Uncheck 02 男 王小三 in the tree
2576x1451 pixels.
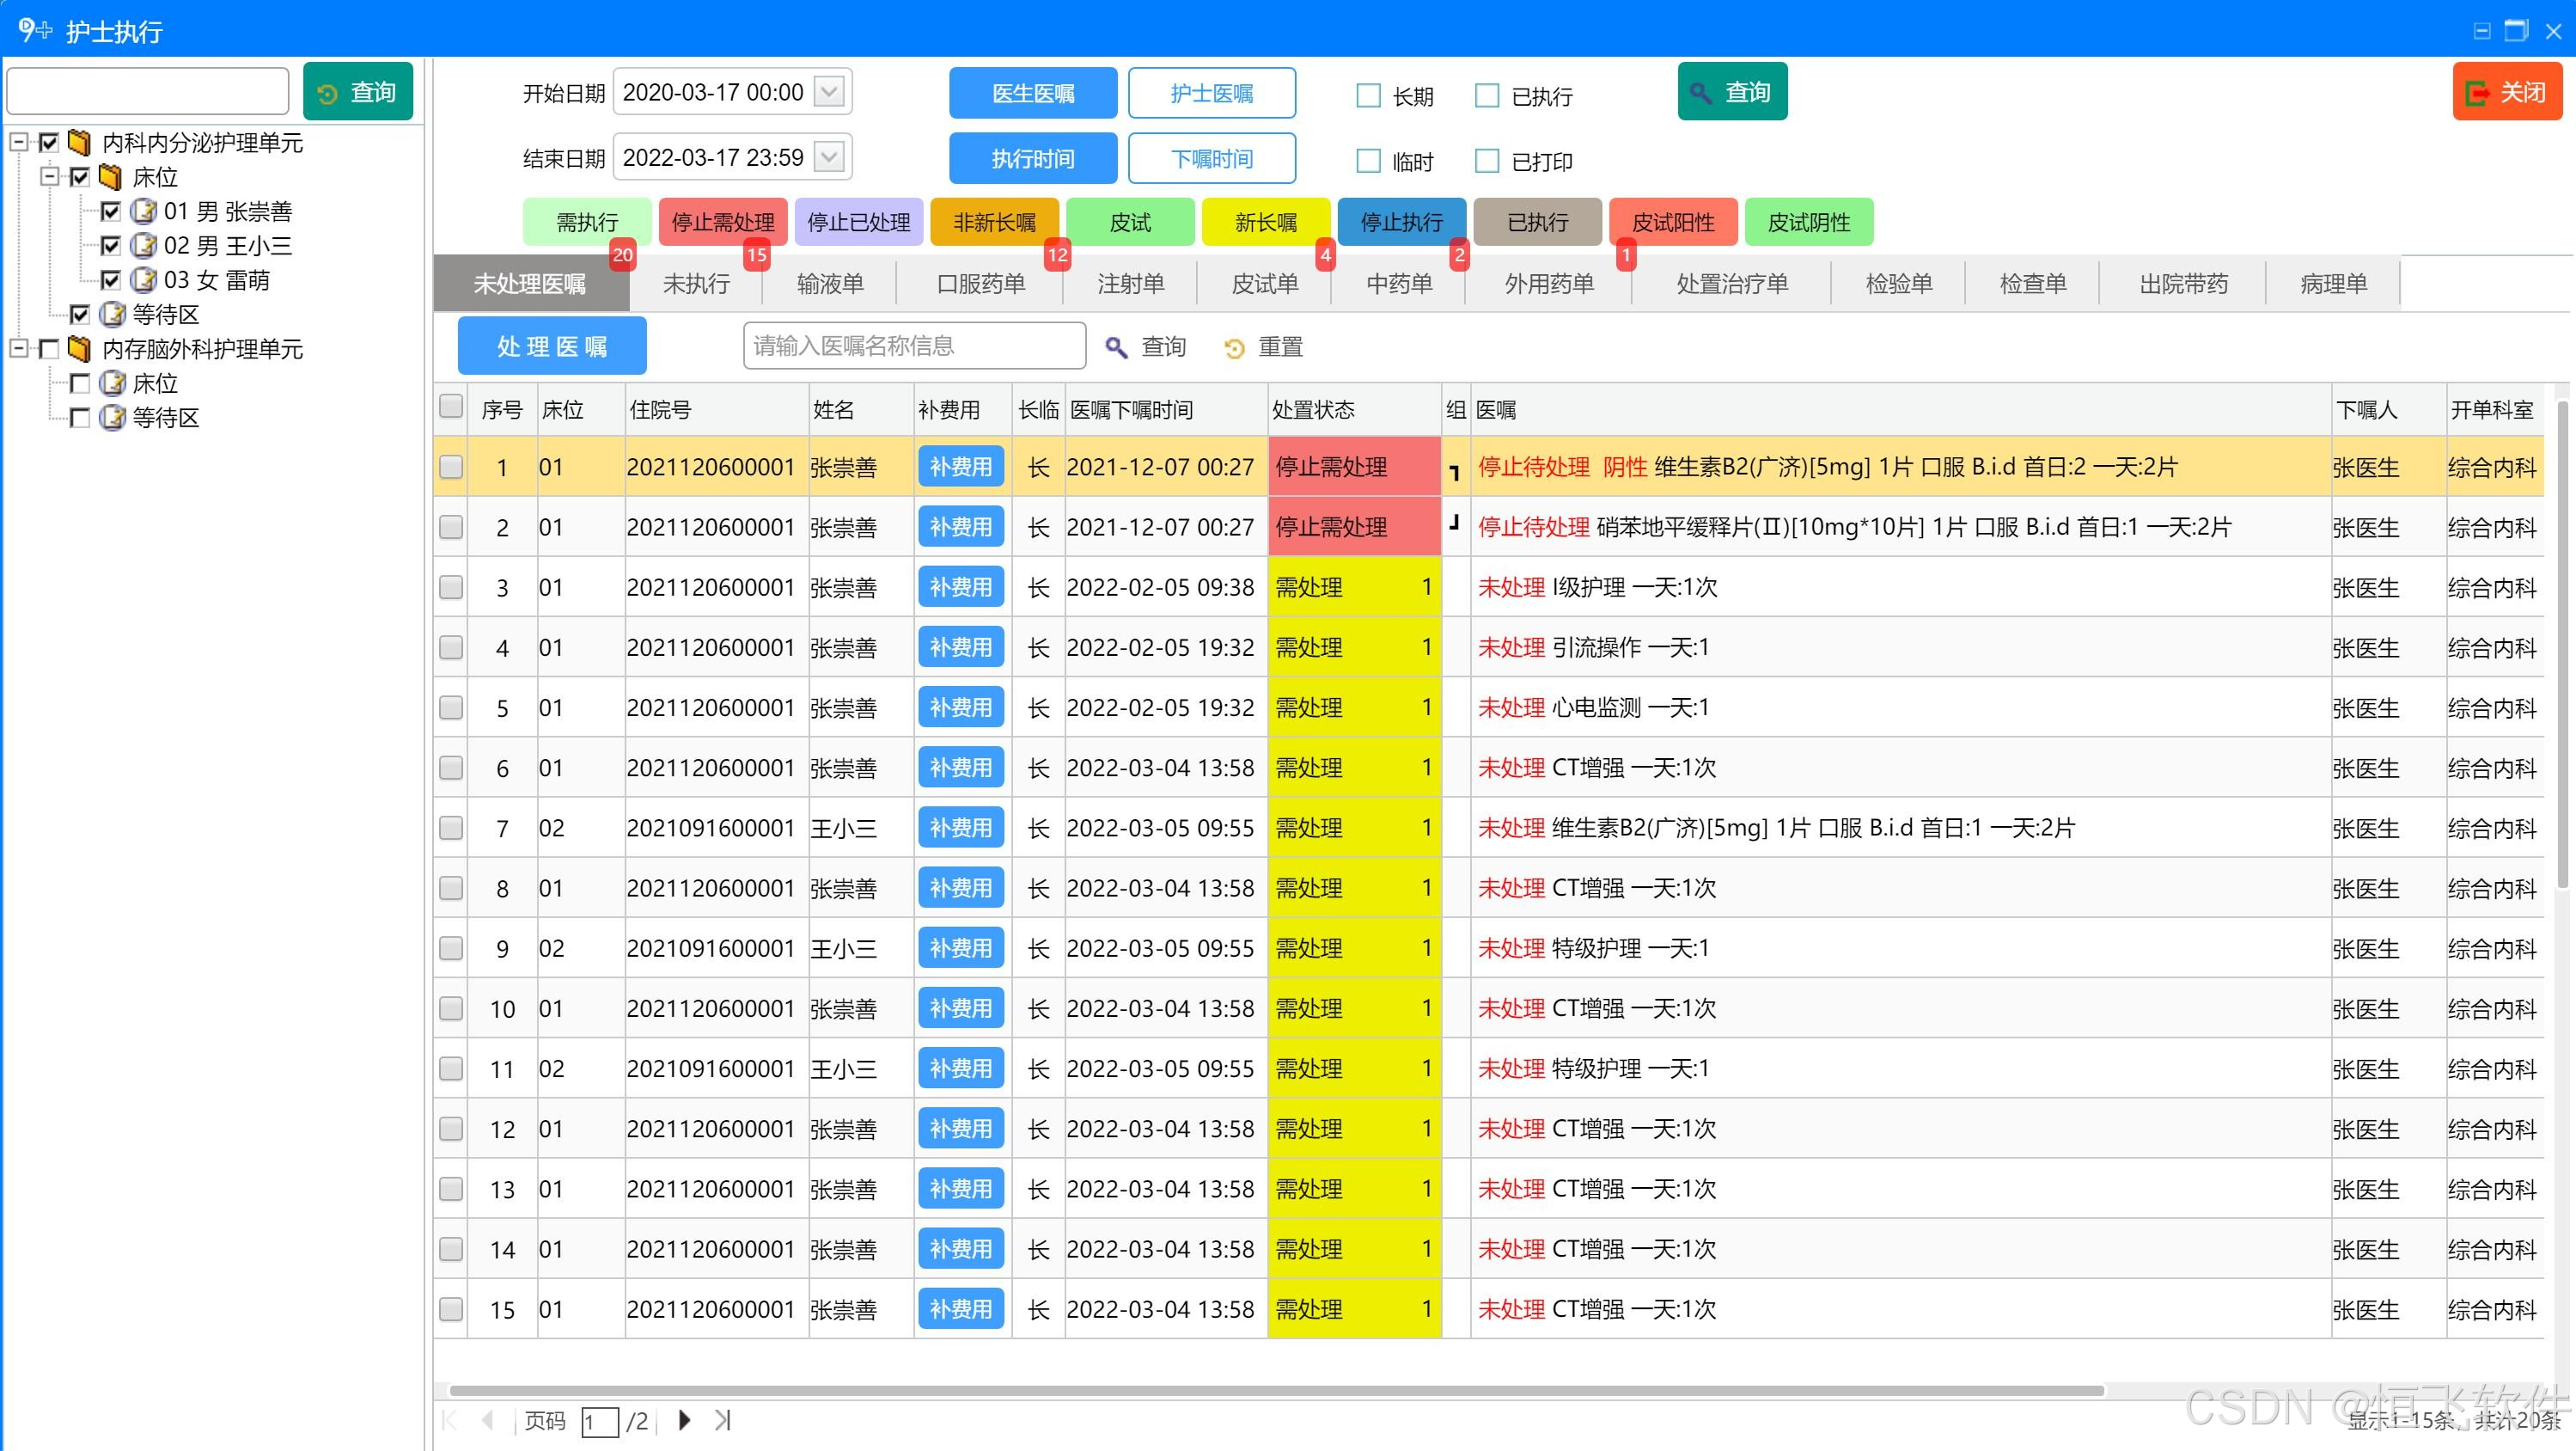[110, 246]
